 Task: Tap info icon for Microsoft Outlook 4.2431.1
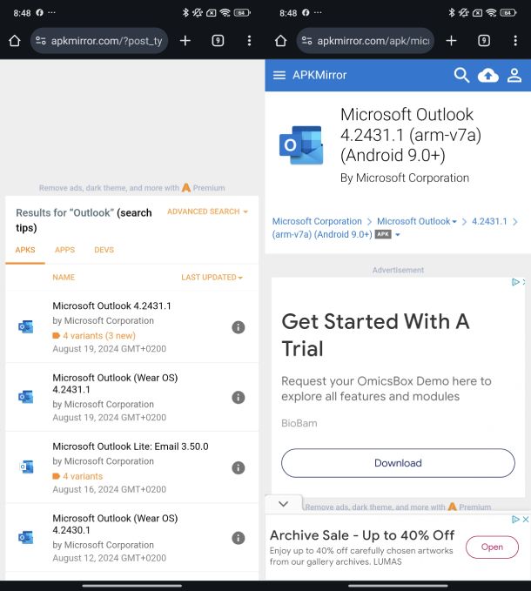tap(239, 327)
